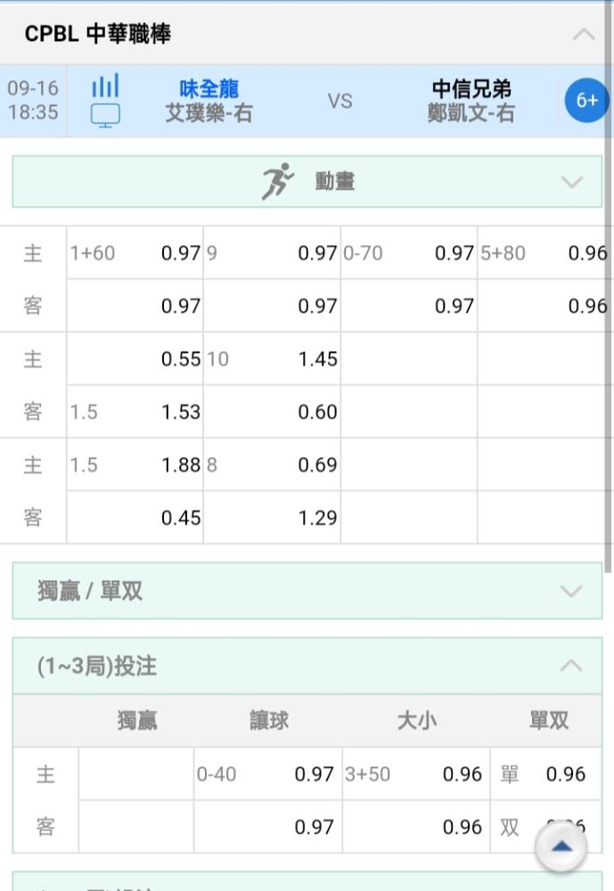614x891 pixels.
Task: Pick home total 9 odds 0.97
Action: click(x=273, y=253)
